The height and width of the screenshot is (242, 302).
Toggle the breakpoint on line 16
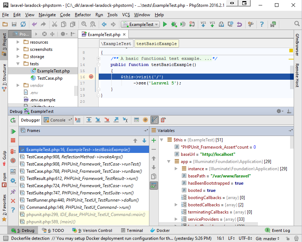(91, 76)
